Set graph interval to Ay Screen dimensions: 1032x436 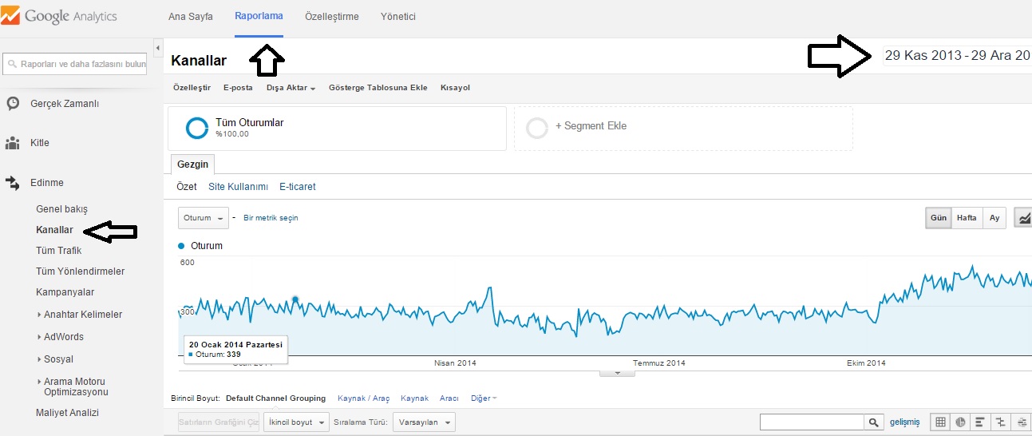pyautogui.click(x=994, y=218)
